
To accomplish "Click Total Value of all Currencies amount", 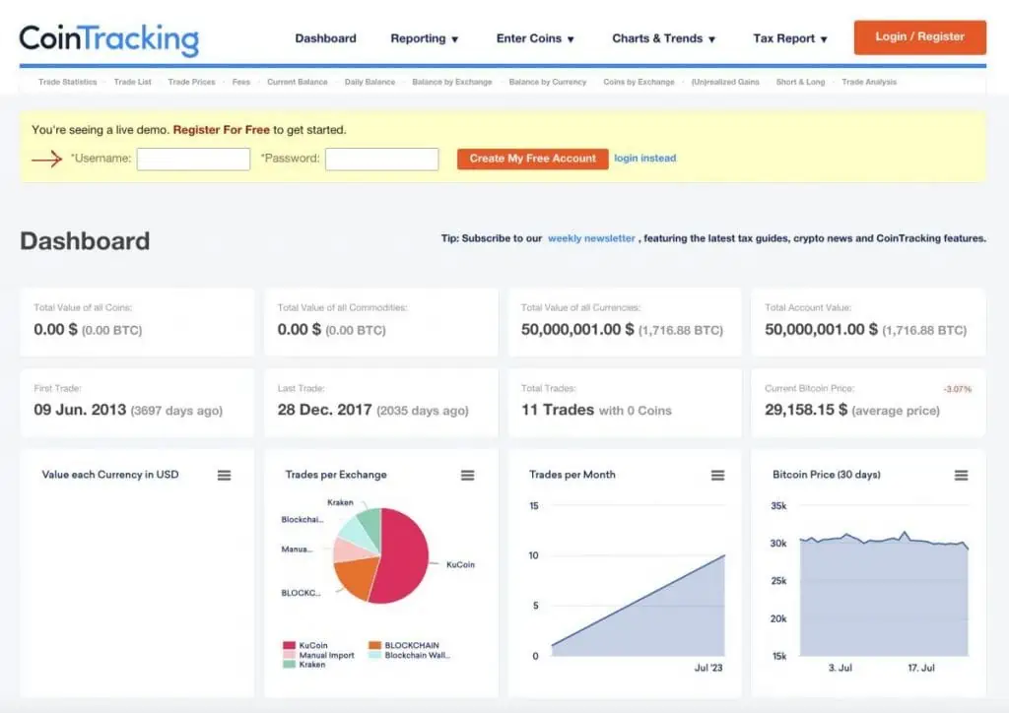I will [x=623, y=330].
